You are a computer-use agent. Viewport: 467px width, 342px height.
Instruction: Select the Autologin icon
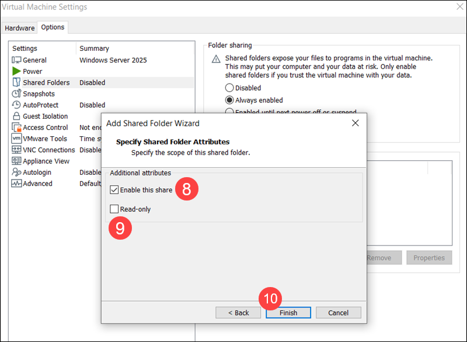coord(16,172)
